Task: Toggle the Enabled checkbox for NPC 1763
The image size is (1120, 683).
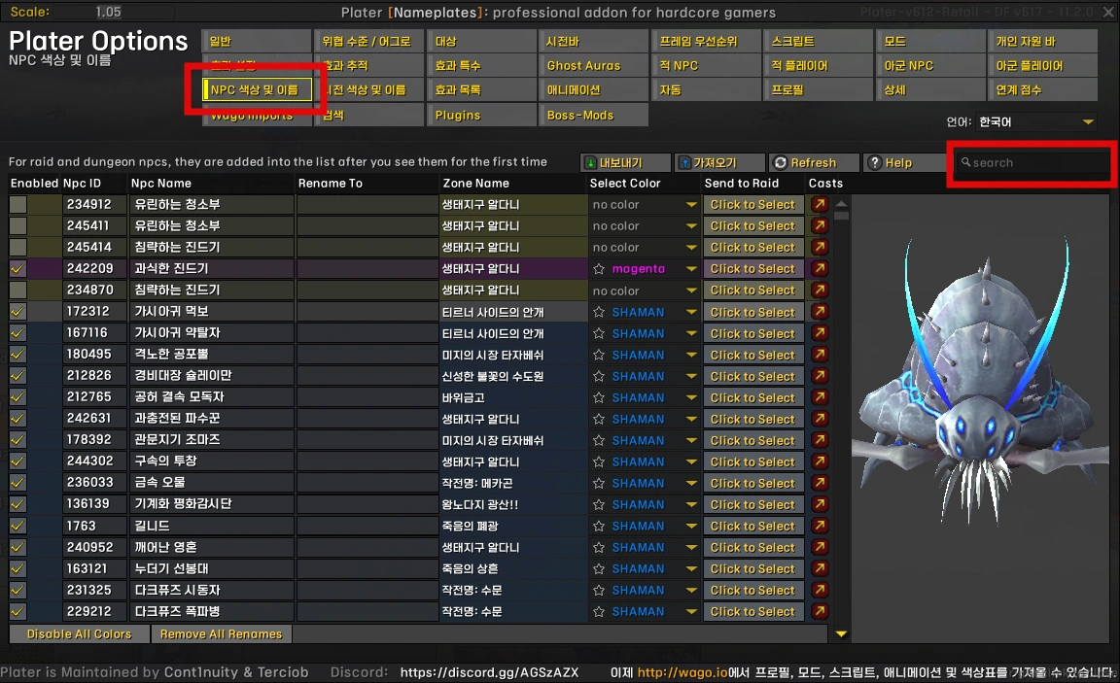Action: pyautogui.click(x=17, y=527)
